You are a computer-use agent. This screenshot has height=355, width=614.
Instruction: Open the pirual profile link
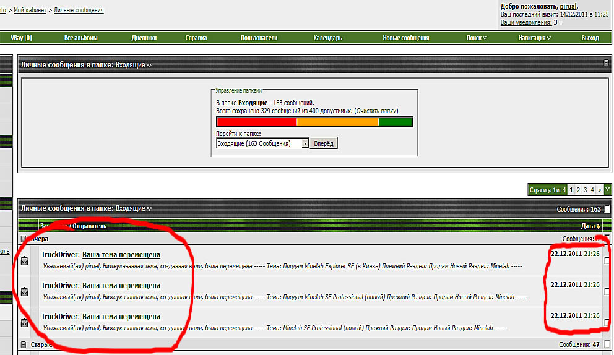[568, 6]
